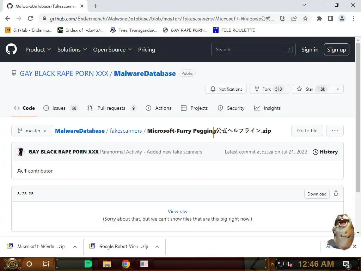The height and width of the screenshot is (271, 361).
Task: Open the Chrome three-dot menu
Action: coord(353,18)
